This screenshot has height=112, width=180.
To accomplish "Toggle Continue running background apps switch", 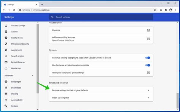I will 148,58.
